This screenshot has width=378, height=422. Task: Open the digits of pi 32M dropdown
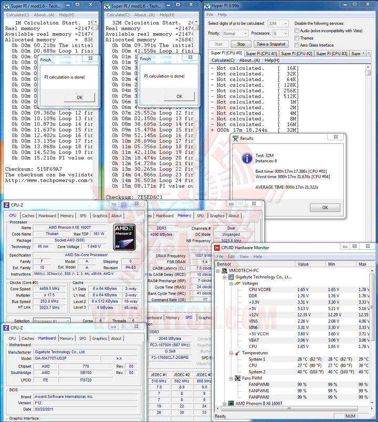click(278, 24)
